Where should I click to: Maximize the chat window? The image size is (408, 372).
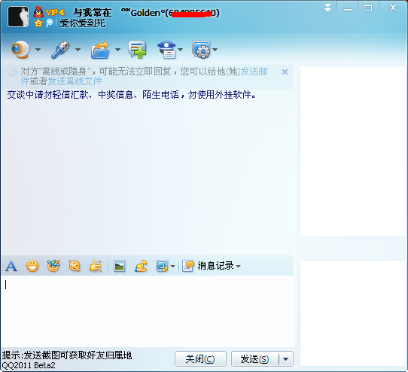pyautogui.click(x=368, y=8)
